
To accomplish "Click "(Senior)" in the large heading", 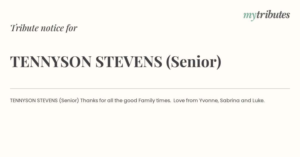I will tap(193, 62).
